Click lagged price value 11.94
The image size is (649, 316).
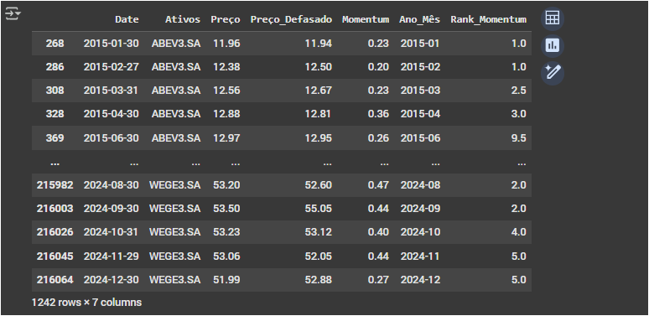319,44
